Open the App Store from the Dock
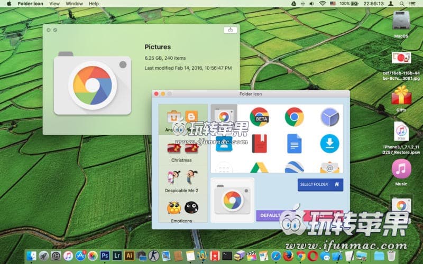The image size is (423, 264). coord(80,256)
